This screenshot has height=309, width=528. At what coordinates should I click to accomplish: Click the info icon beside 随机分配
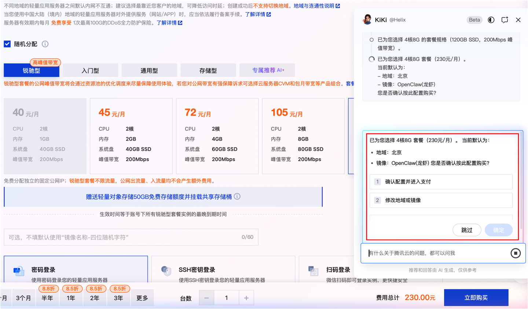tap(45, 43)
